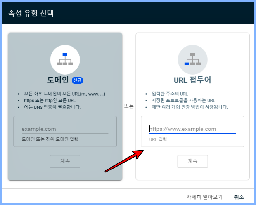Screen dimensions: 256x205
Task: Click the Domain property hierarchy icon
Action: click(65, 59)
